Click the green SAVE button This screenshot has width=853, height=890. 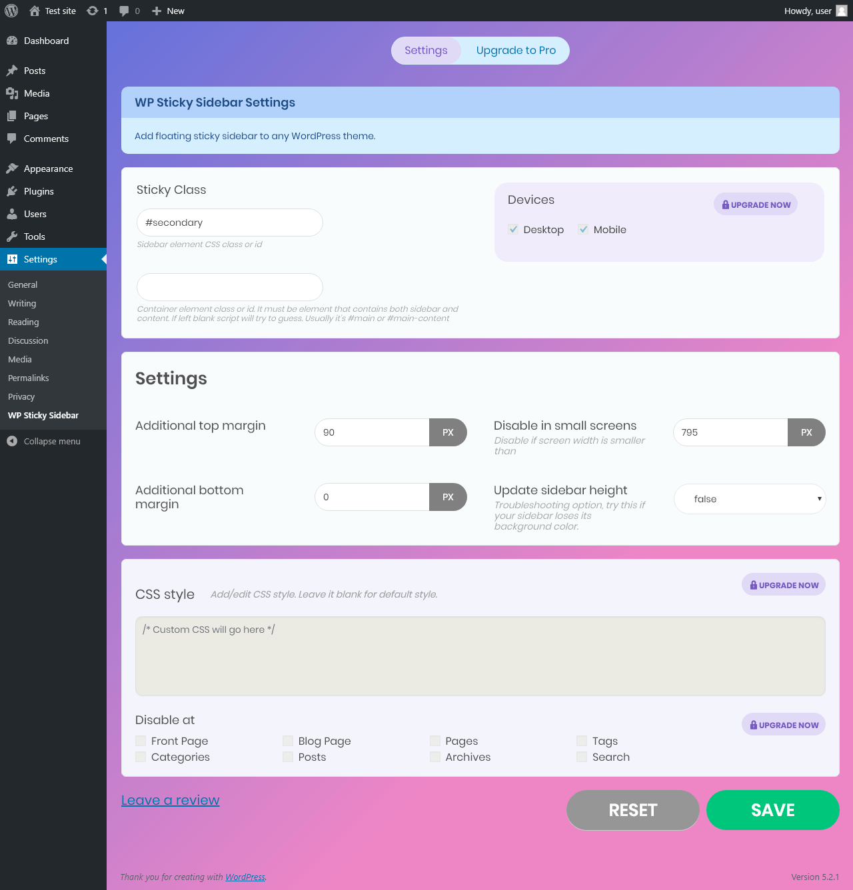[773, 810]
